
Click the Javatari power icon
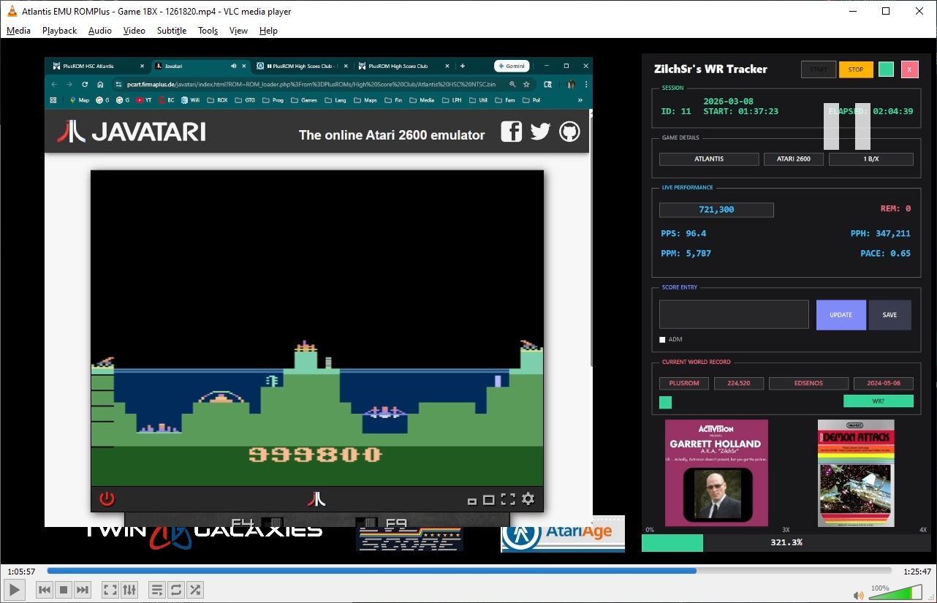point(107,499)
